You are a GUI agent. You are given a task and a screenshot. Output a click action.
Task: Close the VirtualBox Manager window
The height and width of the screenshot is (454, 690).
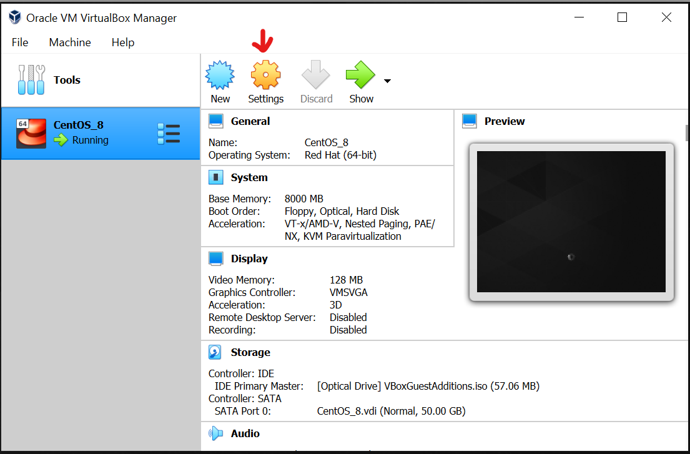point(666,17)
